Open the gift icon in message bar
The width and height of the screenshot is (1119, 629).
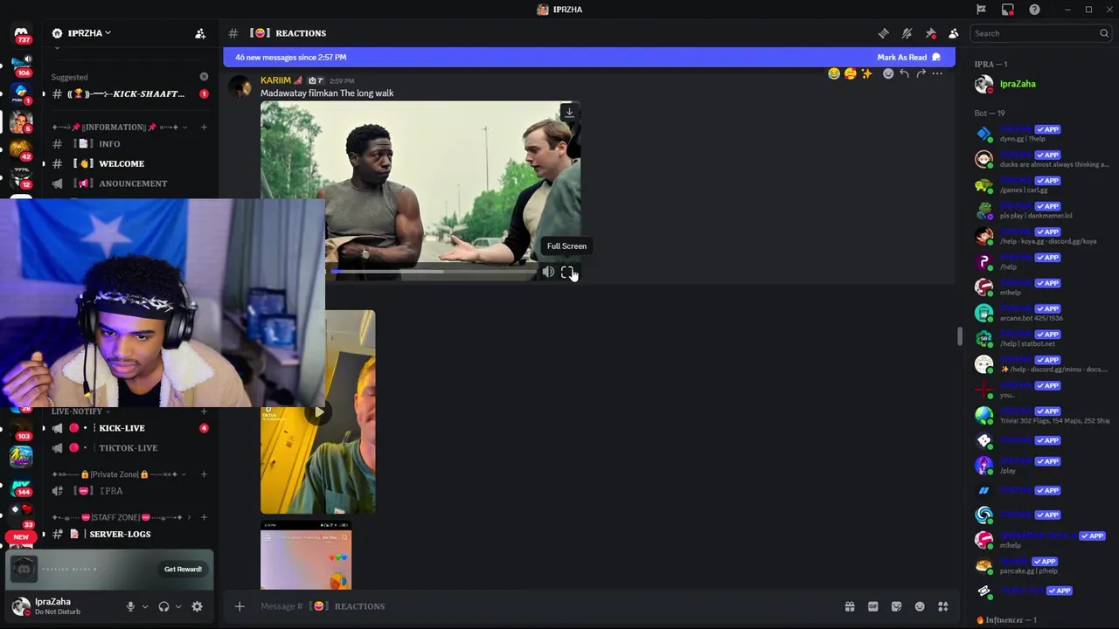(x=849, y=606)
